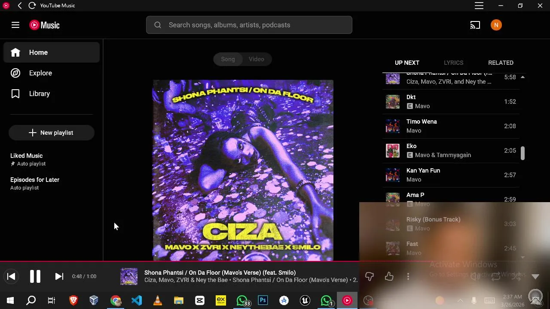Open the Library page
The width and height of the screenshot is (550, 309).
[52, 94]
